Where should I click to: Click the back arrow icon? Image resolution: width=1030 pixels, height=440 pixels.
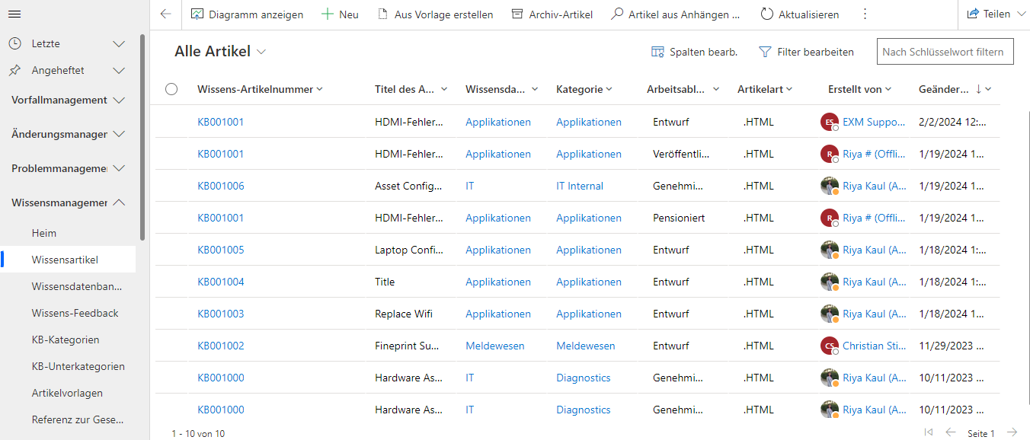tap(165, 14)
